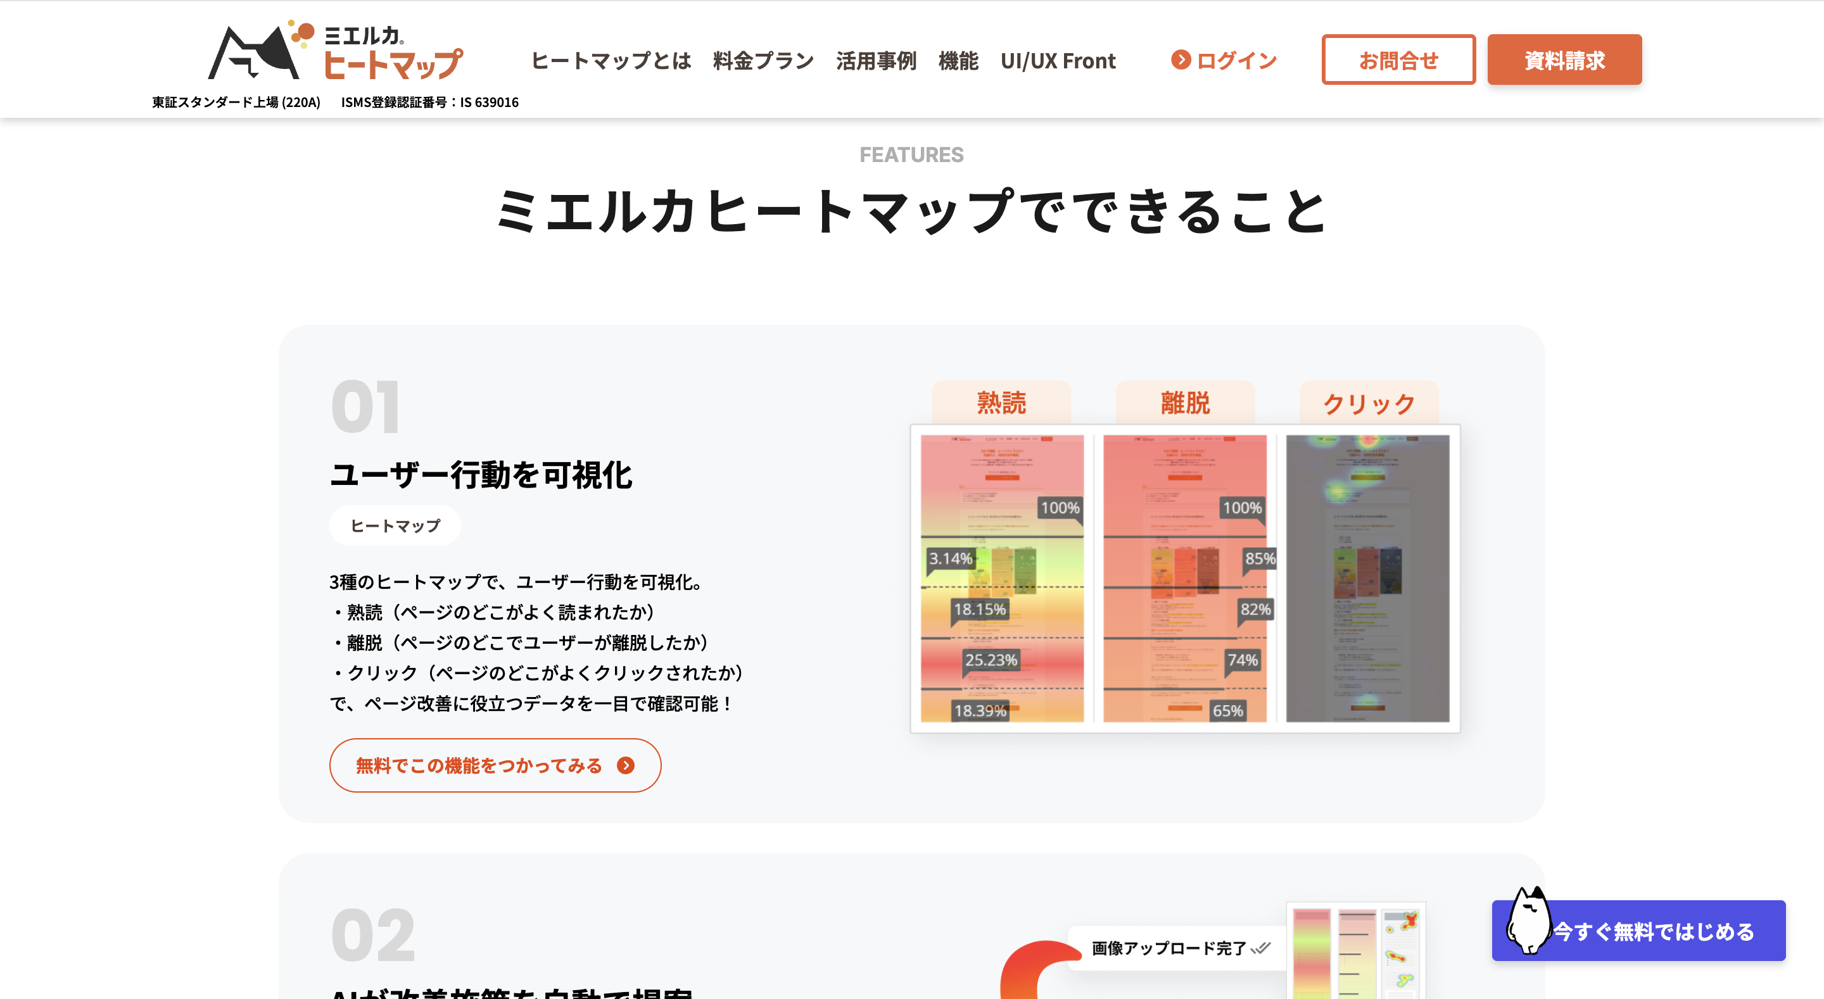Click the ミエルカヒートマップでできること heading

911,210
